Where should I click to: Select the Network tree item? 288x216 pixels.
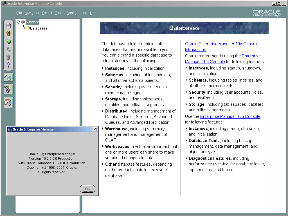(32, 22)
